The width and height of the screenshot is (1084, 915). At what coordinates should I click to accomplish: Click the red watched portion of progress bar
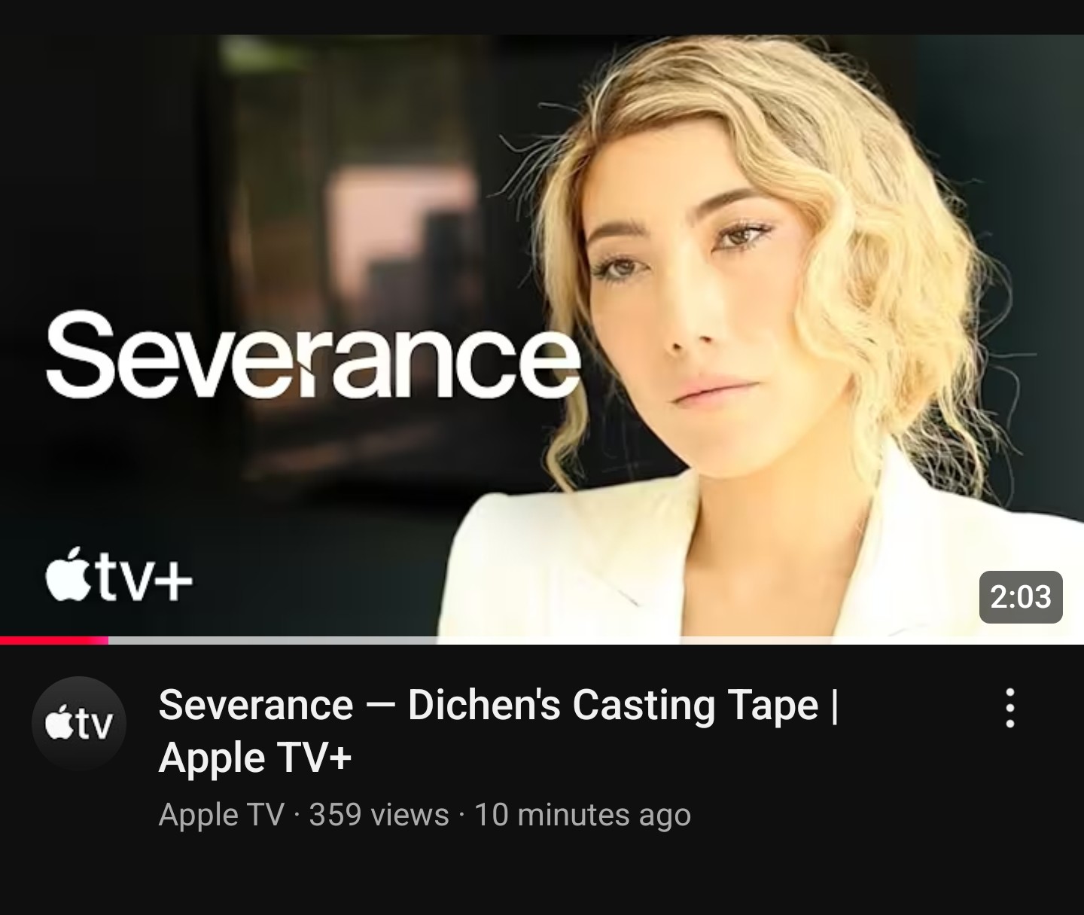click(54, 640)
